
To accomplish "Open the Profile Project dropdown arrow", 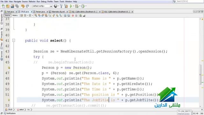I will (x=86, y=6).
